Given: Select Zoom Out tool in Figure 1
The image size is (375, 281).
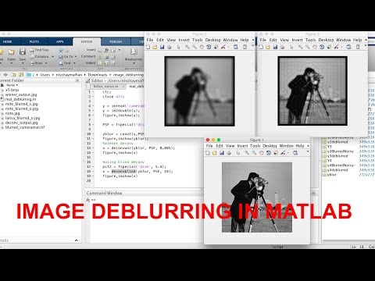Looking at the screenshot, I should 254,153.
